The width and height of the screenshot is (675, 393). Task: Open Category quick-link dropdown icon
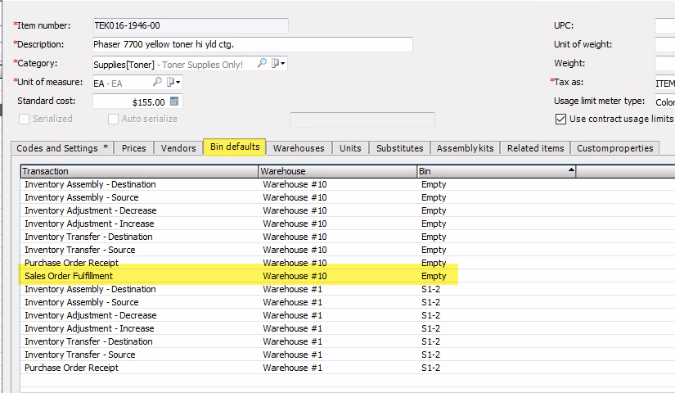tap(278, 63)
